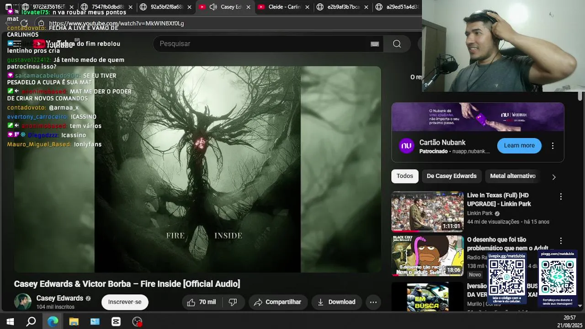Open the OBS Studio taskbar icon
Image resolution: width=585 pixels, height=329 pixels.
pos(137,322)
